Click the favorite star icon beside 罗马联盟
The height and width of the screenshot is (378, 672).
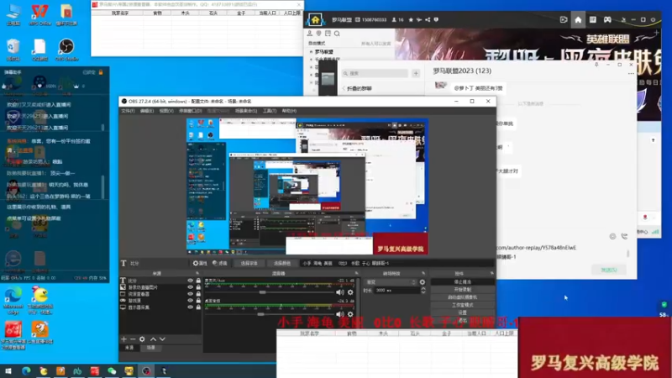point(411,19)
